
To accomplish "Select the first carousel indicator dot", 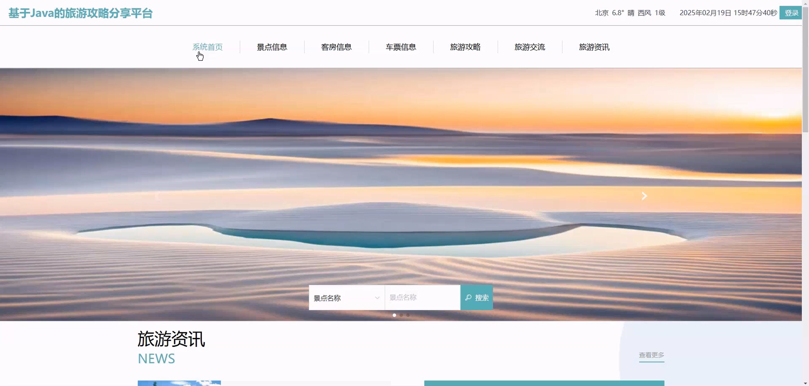I will click(394, 315).
